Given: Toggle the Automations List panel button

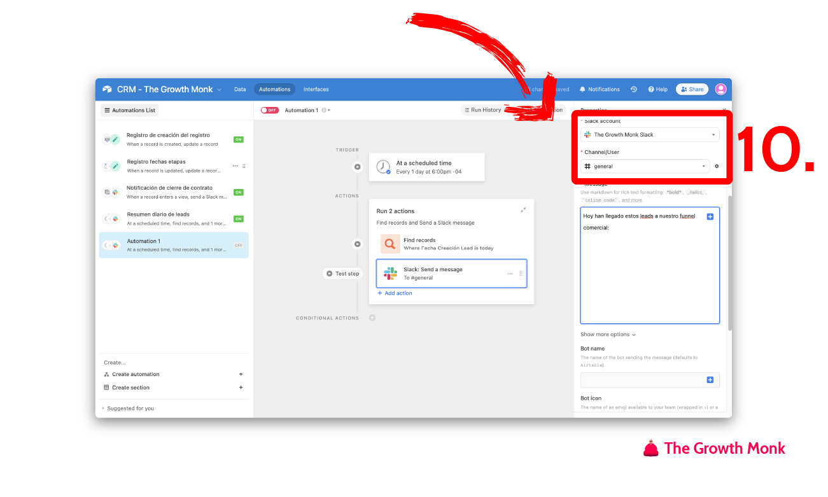Looking at the screenshot, I should coord(130,110).
